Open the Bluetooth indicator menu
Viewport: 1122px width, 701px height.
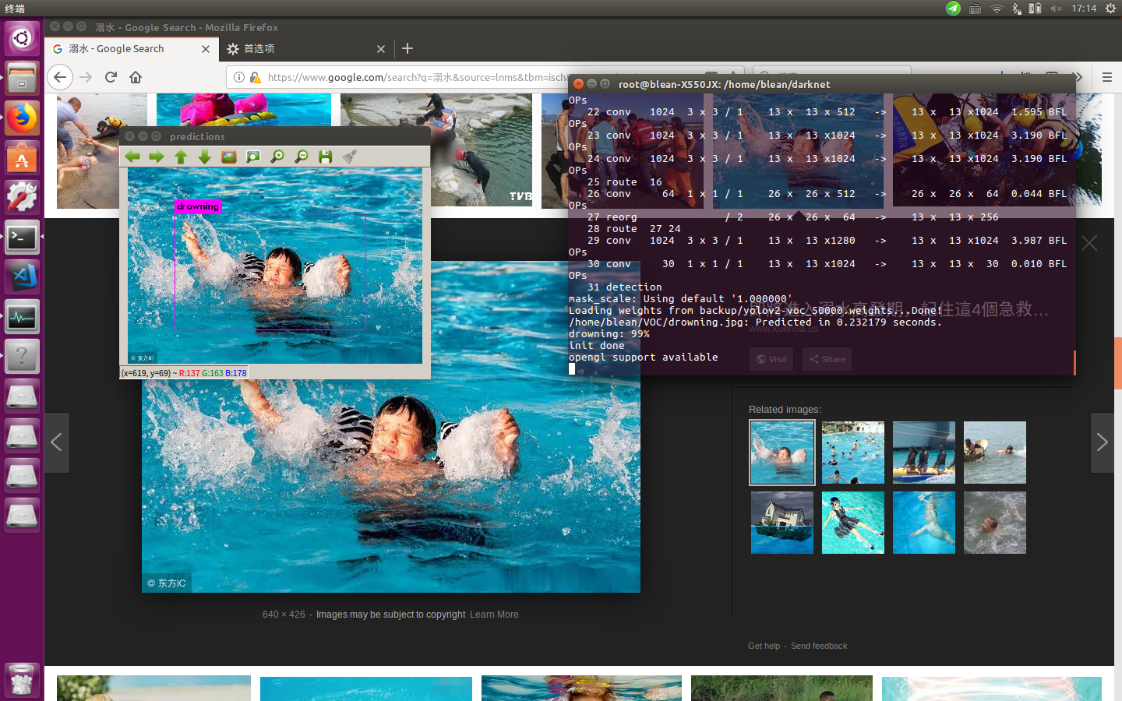1016,9
